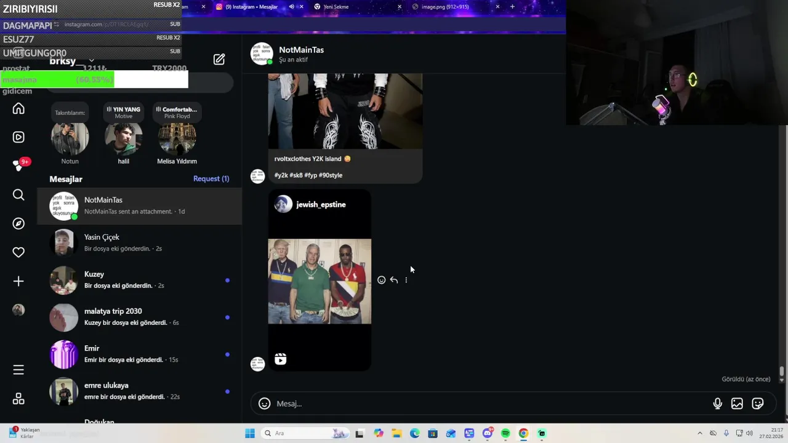Switch to the Yeni Sekme tab
The width and height of the screenshot is (788, 443).
click(357, 7)
